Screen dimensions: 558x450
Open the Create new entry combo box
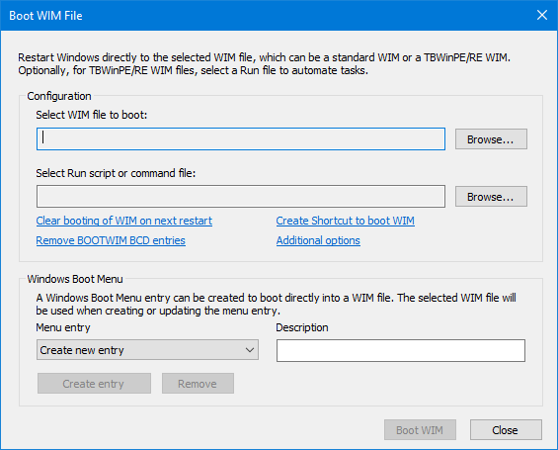click(x=147, y=350)
